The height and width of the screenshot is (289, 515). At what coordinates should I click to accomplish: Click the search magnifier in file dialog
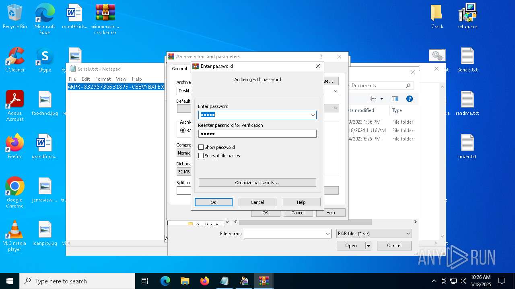(408, 85)
